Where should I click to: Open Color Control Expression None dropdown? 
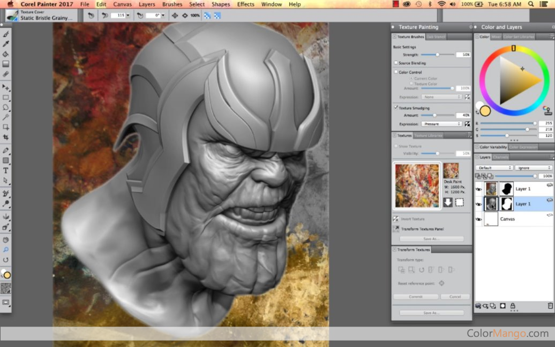(441, 97)
